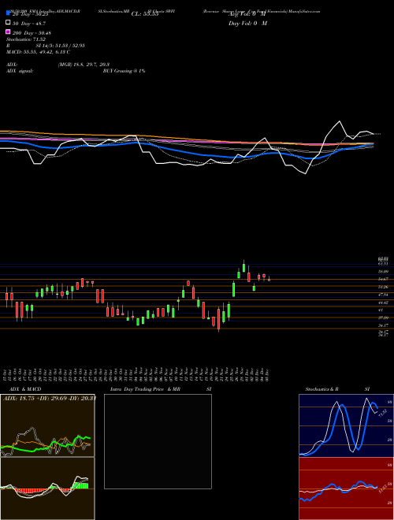Select the '200 Day - 50.48' legend text
Screen dimensions: 394x520
coord(32,33)
